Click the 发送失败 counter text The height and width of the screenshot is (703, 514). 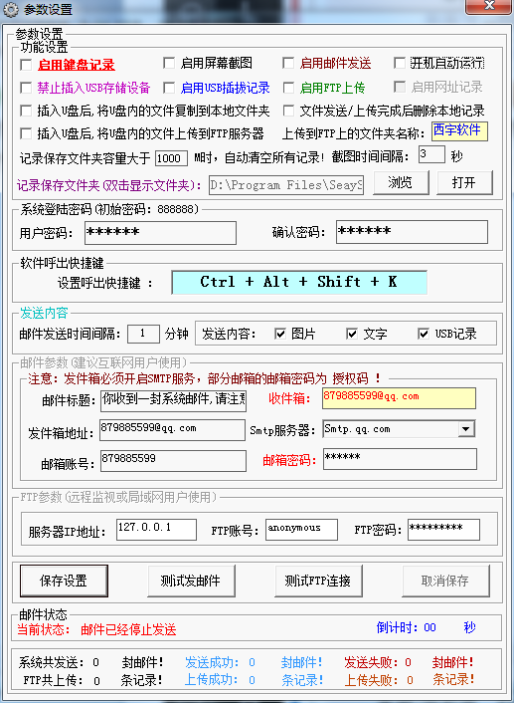(372, 662)
